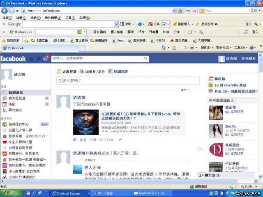Click the 我的最愛 favorites star button
This screenshot has width=263, height=197.
pos(10,41)
